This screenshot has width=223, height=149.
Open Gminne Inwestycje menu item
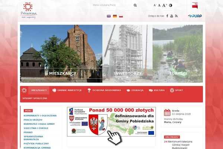point(67,90)
